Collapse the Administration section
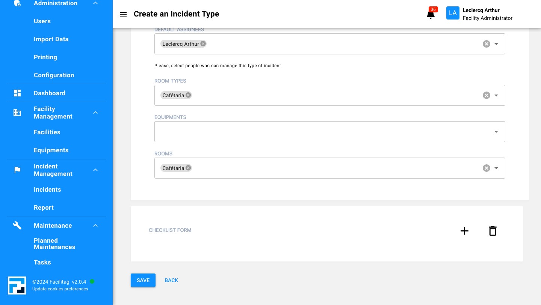This screenshot has height=305, width=541. (95, 3)
